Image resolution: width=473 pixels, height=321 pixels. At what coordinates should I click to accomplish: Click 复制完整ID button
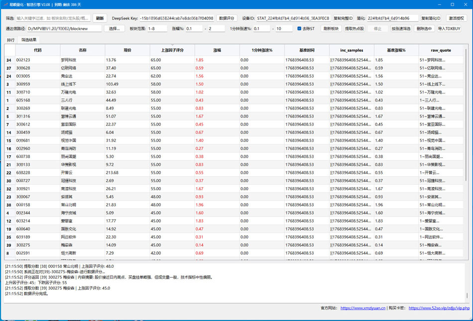[343, 18]
